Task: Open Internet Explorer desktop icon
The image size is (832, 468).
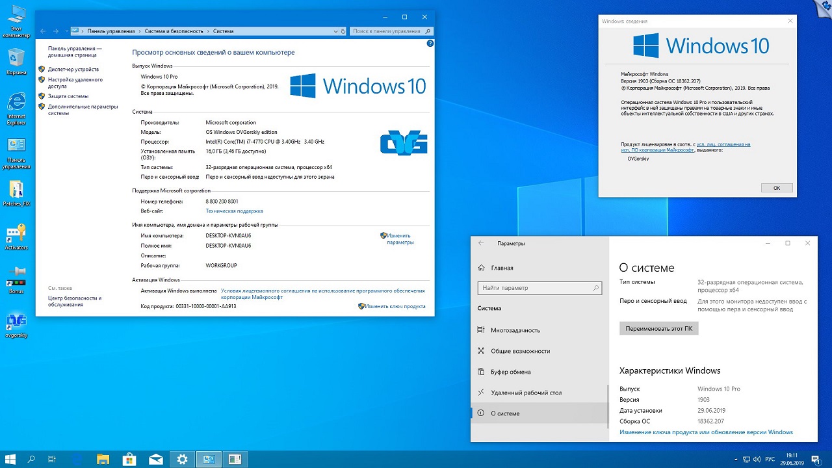Action: pos(16,104)
